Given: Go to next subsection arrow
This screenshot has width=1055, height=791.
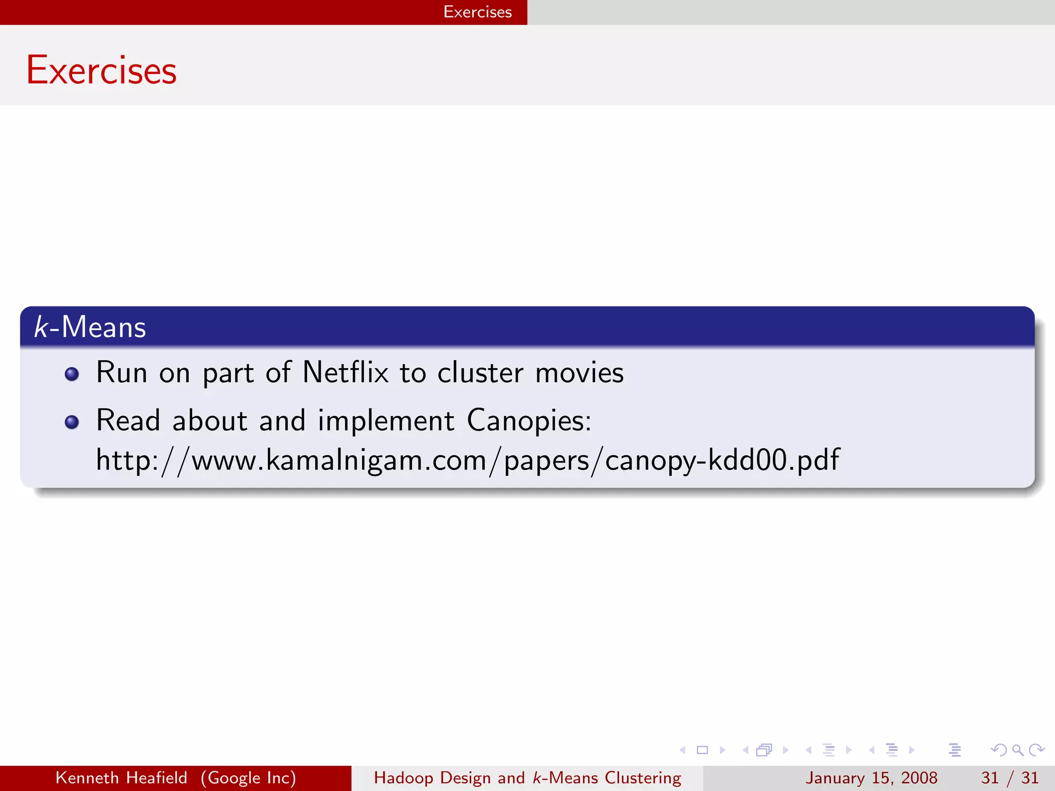Looking at the screenshot, I should (x=849, y=750).
